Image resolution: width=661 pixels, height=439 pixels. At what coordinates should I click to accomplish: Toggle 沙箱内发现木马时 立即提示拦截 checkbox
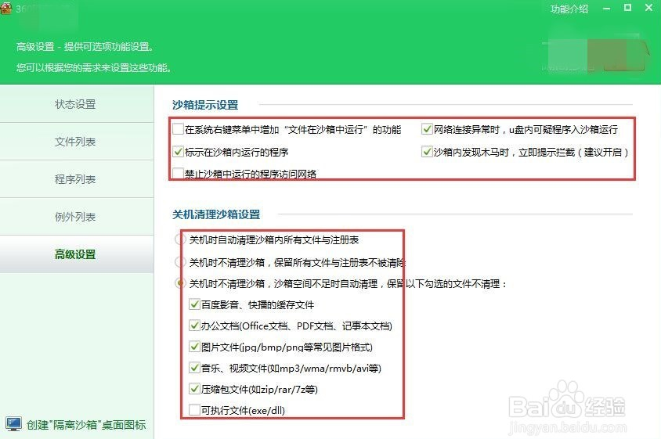coord(427,152)
